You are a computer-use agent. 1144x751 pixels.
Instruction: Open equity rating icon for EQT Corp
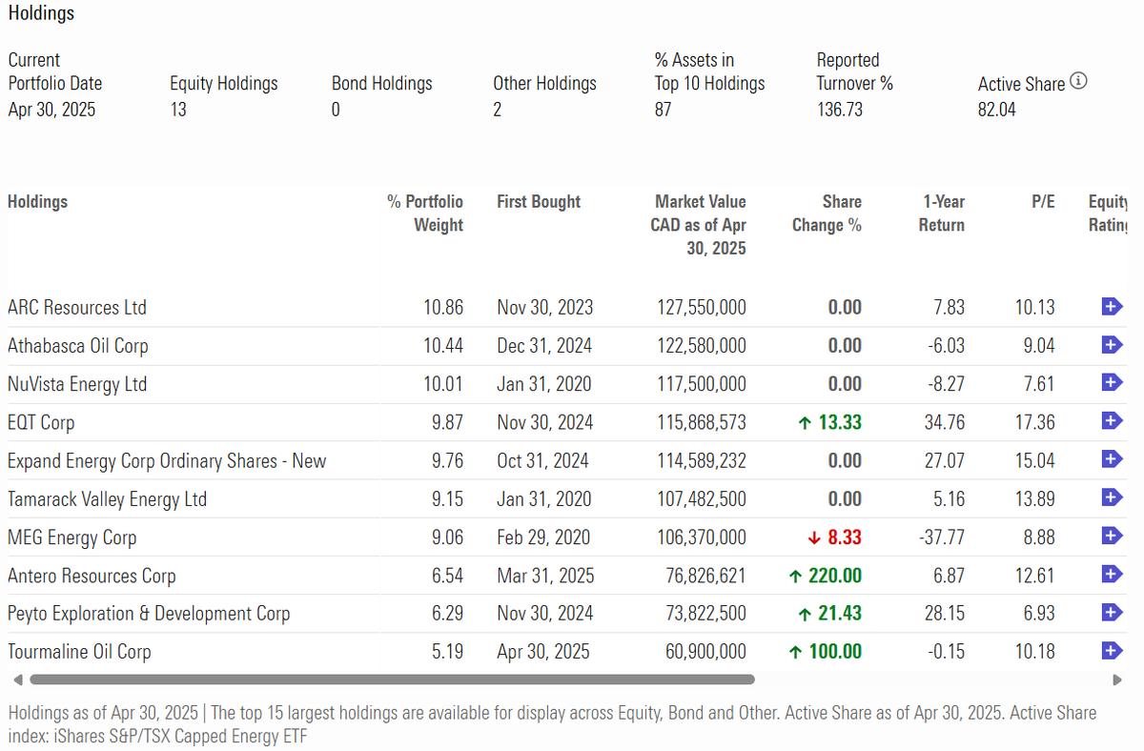coord(1112,421)
